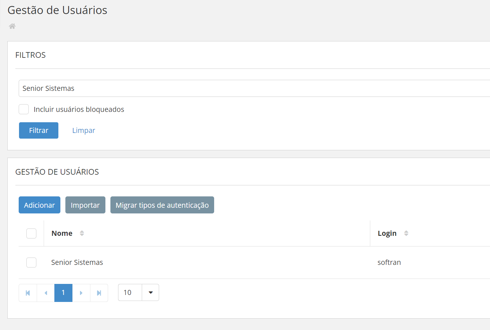This screenshot has width=490, height=330.
Task: Click the home breadcrumb icon
Action: click(12, 26)
